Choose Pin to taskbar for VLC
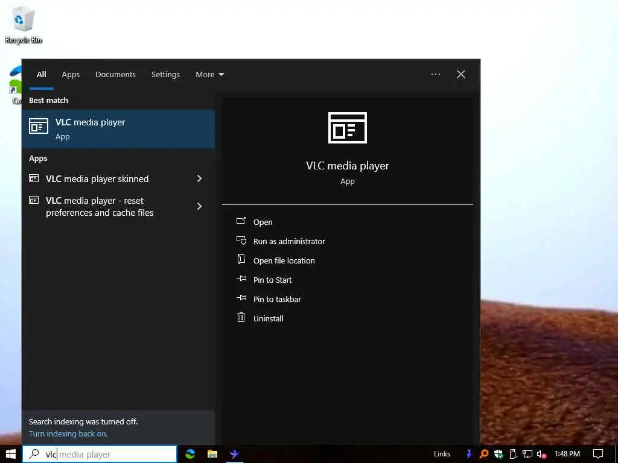The image size is (618, 463). [x=277, y=299]
